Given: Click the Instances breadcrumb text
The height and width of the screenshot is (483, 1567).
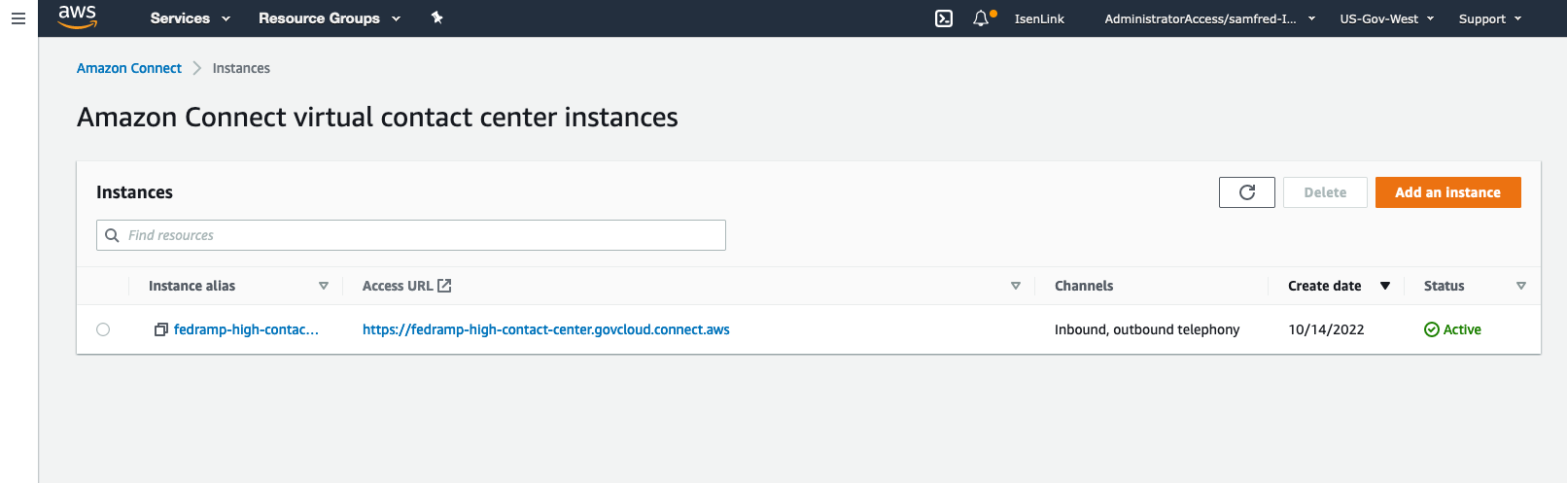Looking at the screenshot, I should [x=241, y=68].
